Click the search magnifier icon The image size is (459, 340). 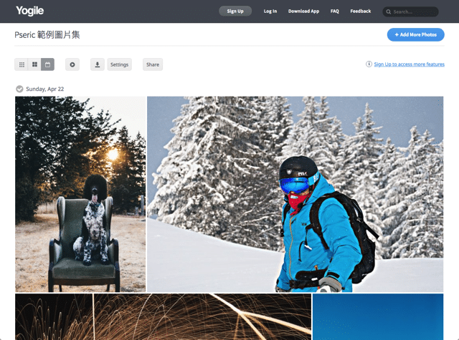[x=388, y=11]
